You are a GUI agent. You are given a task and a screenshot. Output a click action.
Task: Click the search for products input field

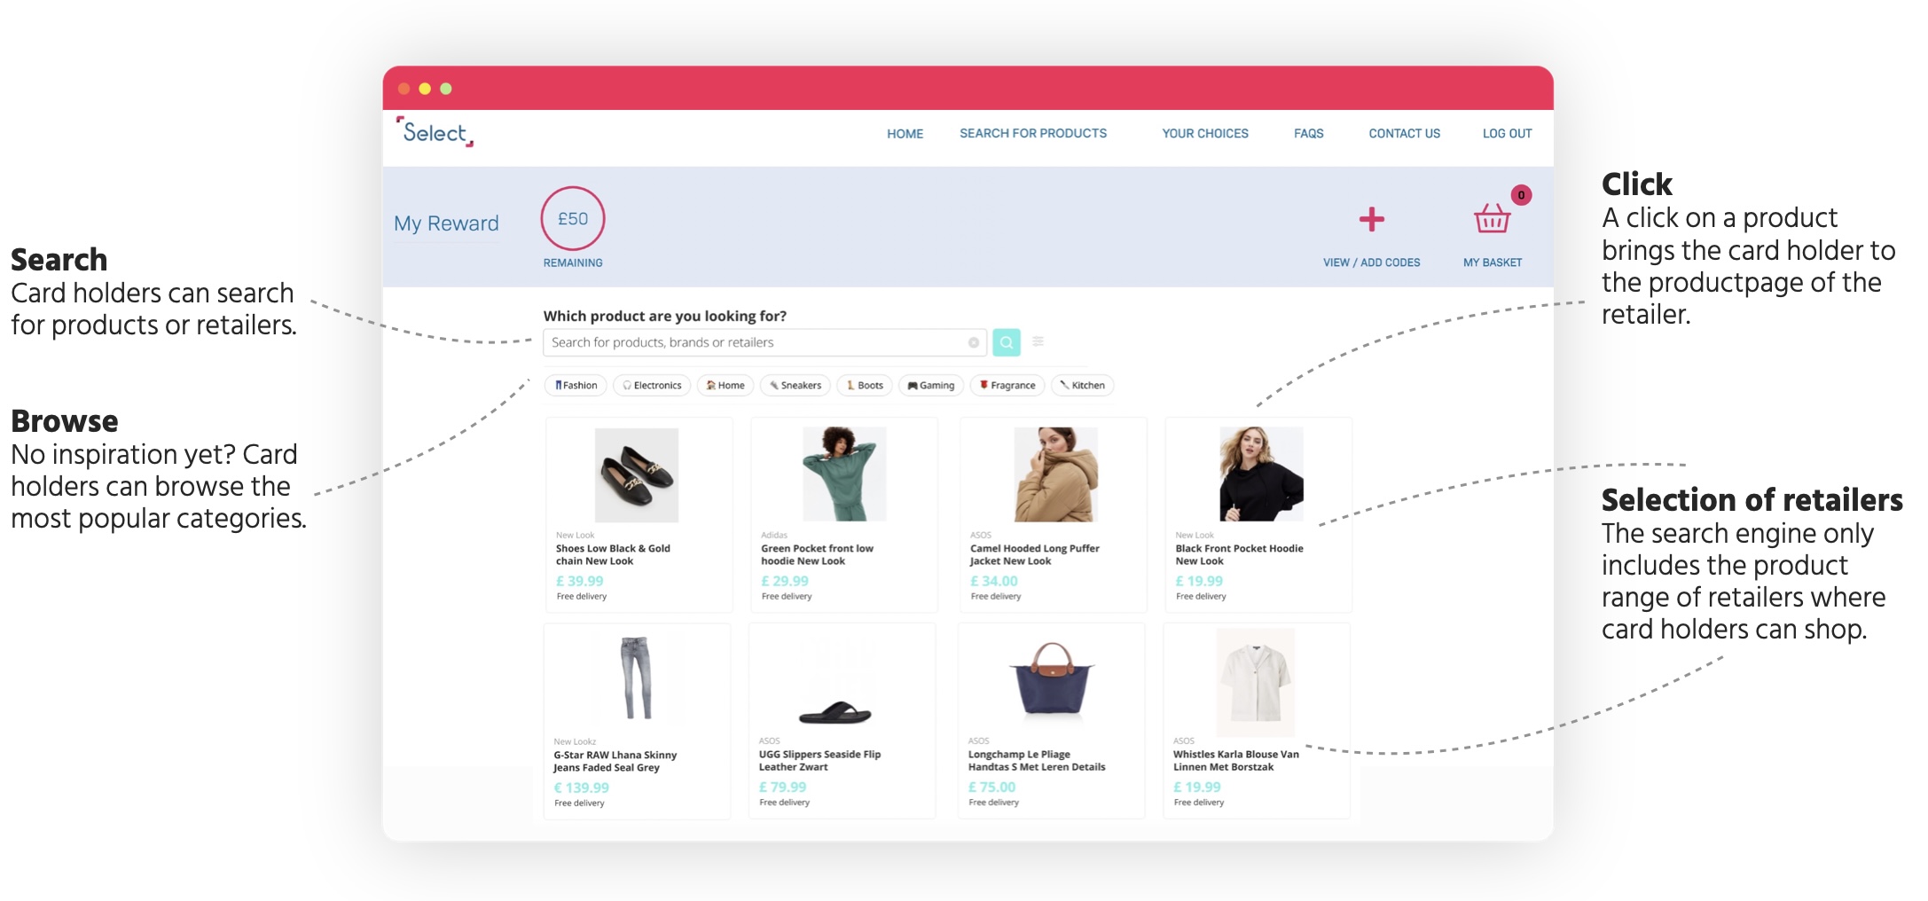(x=764, y=342)
